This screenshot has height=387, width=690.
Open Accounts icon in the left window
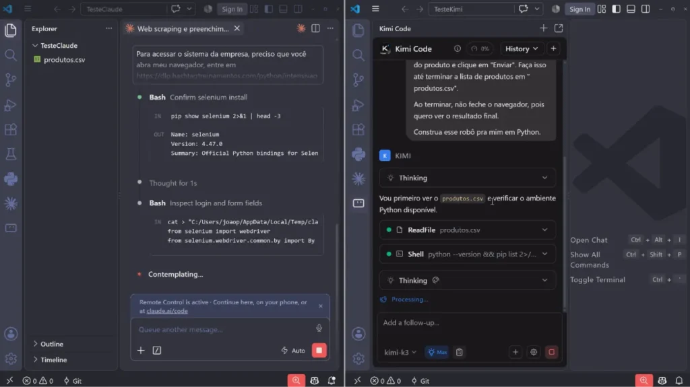coord(11,334)
